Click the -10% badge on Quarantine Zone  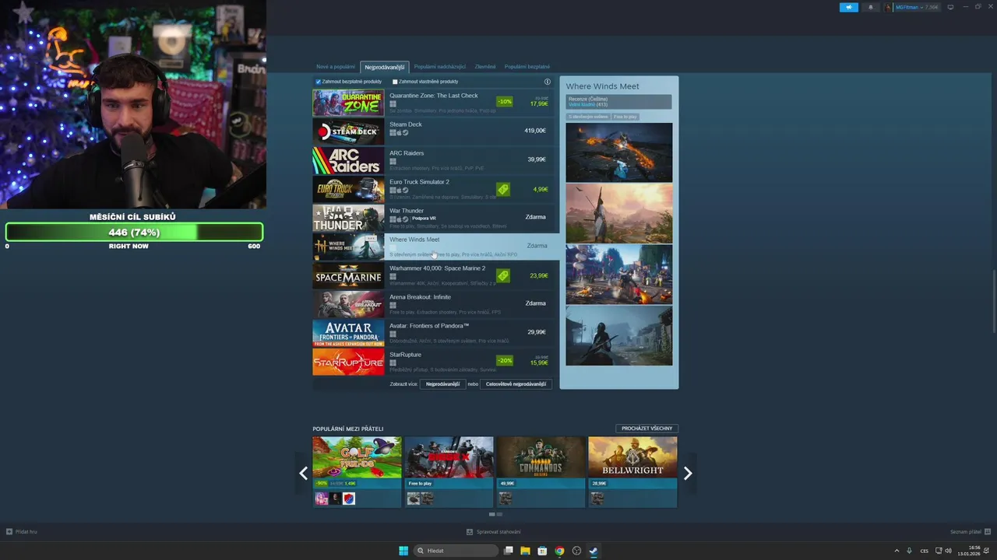point(505,101)
